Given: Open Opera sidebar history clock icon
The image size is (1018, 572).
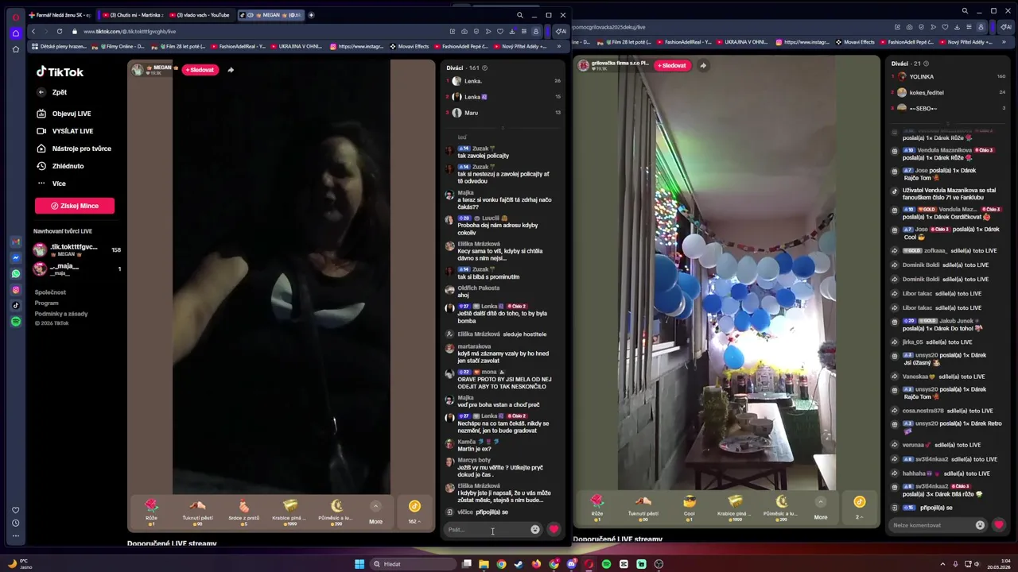Looking at the screenshot, I should (x=16, y=523).
